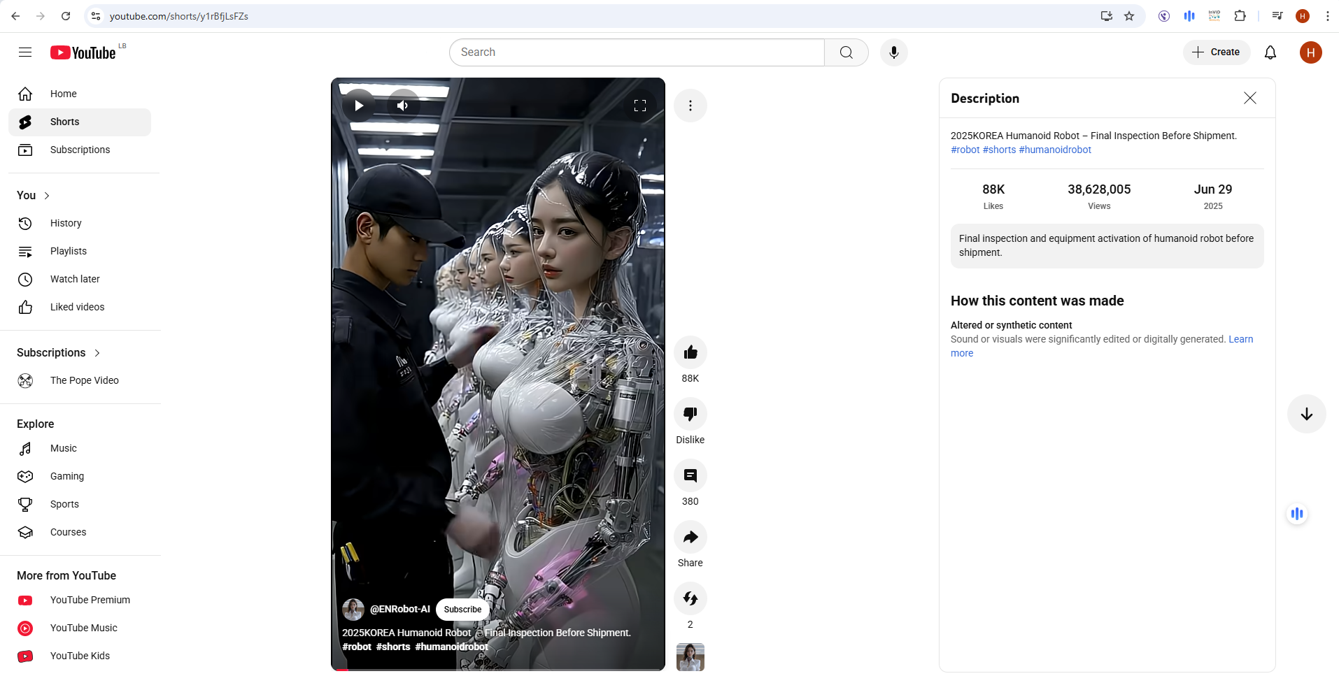Explore Sports category

coord(80,504)
